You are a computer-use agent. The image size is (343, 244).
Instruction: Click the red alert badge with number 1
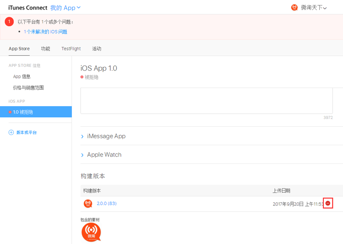point(9,22)
